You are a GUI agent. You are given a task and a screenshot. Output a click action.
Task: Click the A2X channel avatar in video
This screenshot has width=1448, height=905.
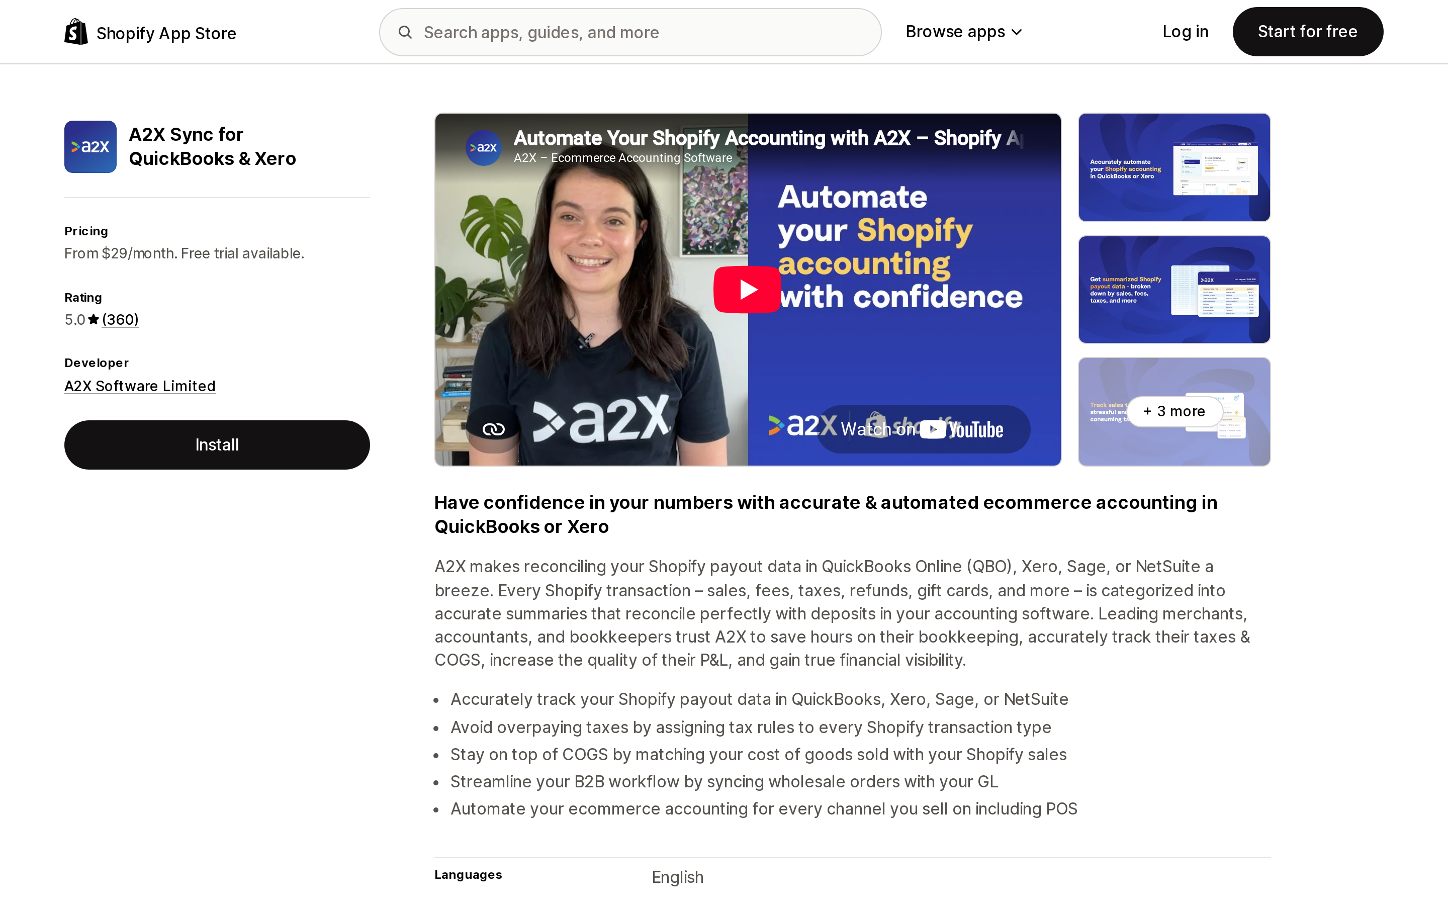pos(484,147)
